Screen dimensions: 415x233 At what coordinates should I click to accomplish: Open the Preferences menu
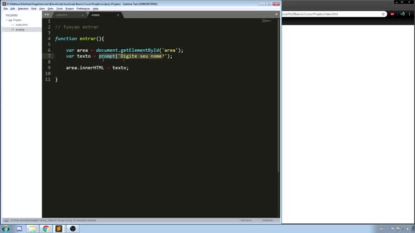pos(83,8)
